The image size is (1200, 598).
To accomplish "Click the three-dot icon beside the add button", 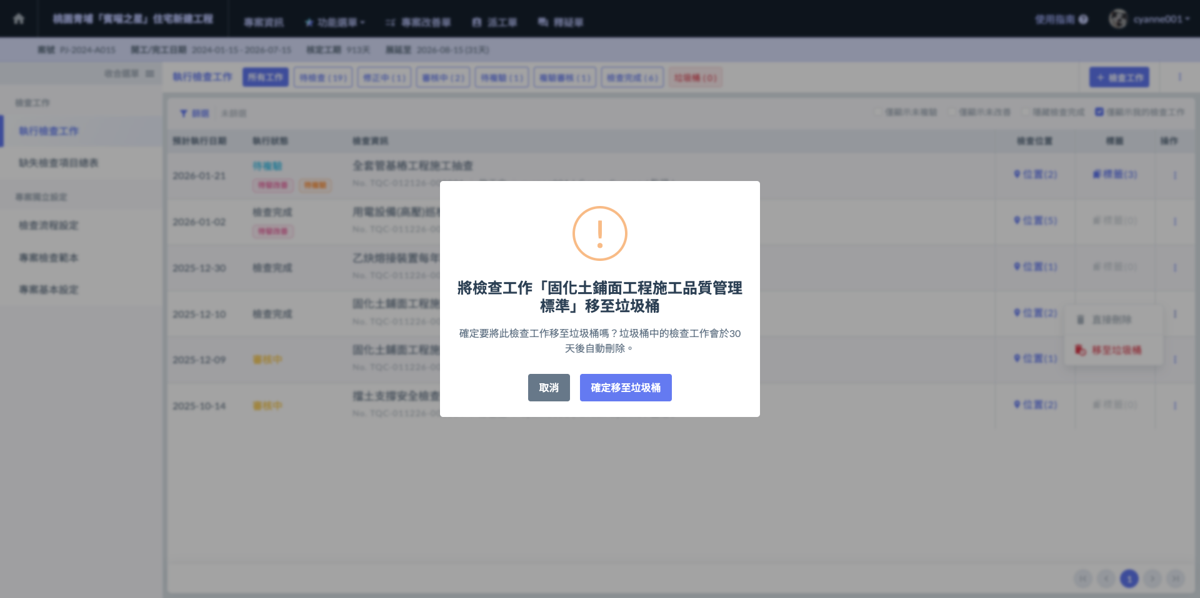I will pyautogui.click(x=1179, y=77).
